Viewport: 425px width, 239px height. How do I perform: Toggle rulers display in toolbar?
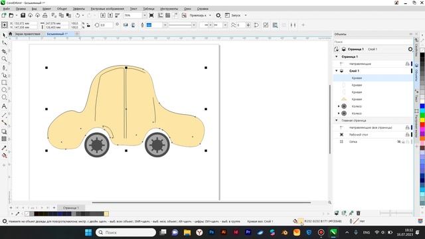pyautogui.click(x=161, y=15)
